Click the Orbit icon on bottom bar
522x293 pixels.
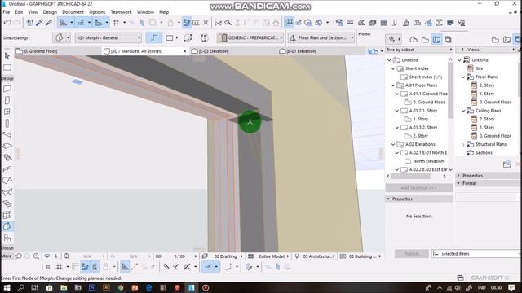point(47,256)
